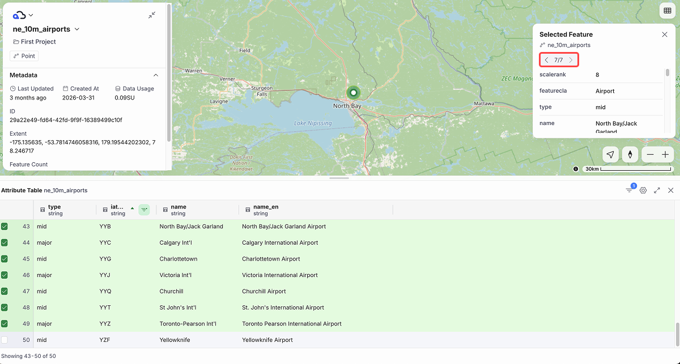Select the Charlottetown name cell

pos(197,259)
